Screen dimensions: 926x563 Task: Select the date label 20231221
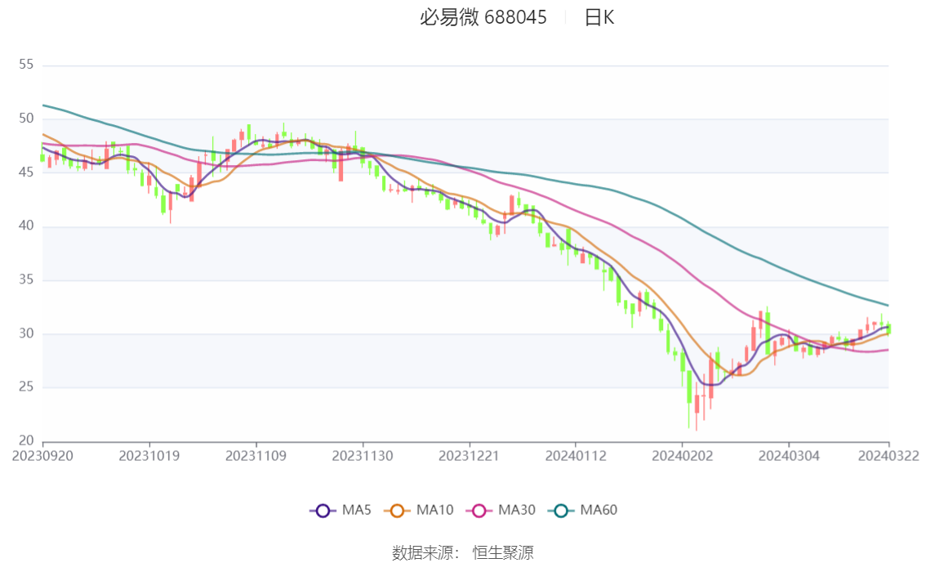click(x=469, y=456)
